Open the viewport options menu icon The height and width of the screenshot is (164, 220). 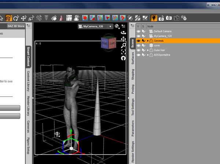(x=123, y=26)
